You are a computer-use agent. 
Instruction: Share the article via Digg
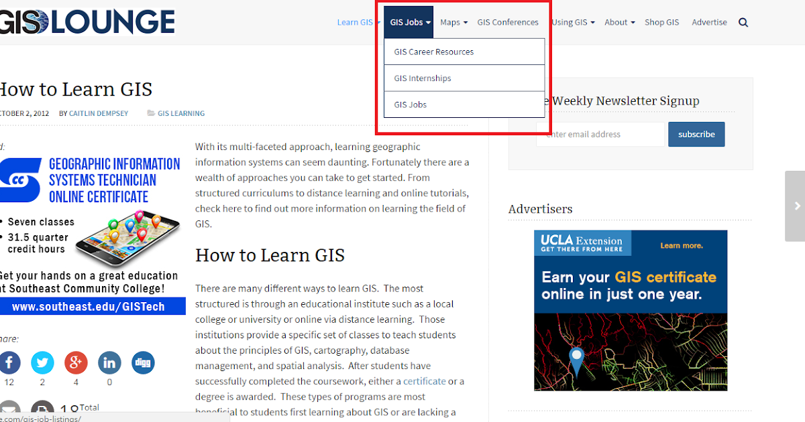pyautogui.click(x=143, y=362)
